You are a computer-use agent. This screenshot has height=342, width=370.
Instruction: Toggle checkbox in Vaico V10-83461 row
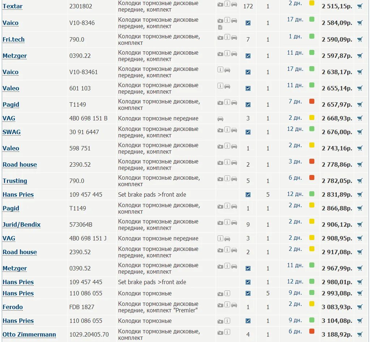pyautogui.click(x=248, y=72)
